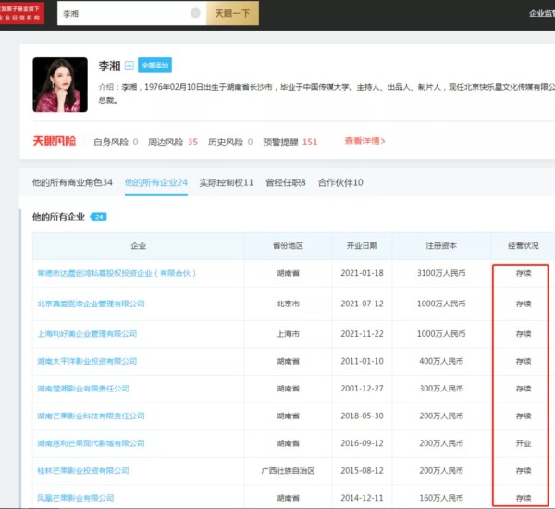The width and height of the screenshot is (555, 509).
Task: Switch to 合作伙伴10 tab
Action: tap(340, 182)
